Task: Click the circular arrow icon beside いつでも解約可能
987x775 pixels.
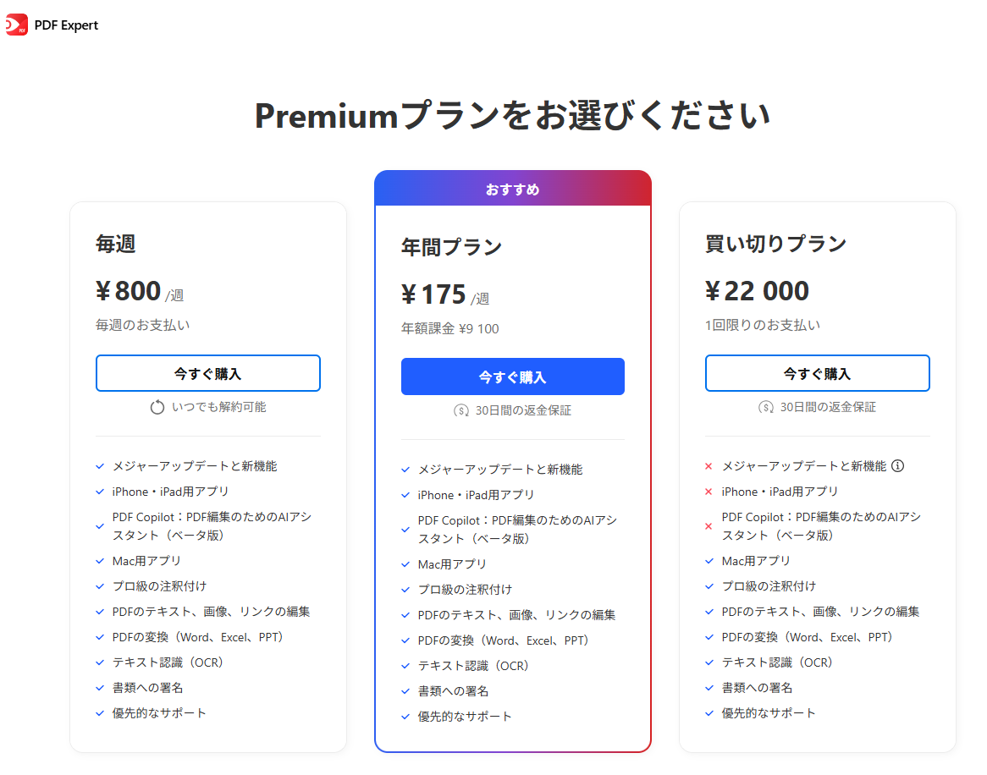Action: (157, 407)
